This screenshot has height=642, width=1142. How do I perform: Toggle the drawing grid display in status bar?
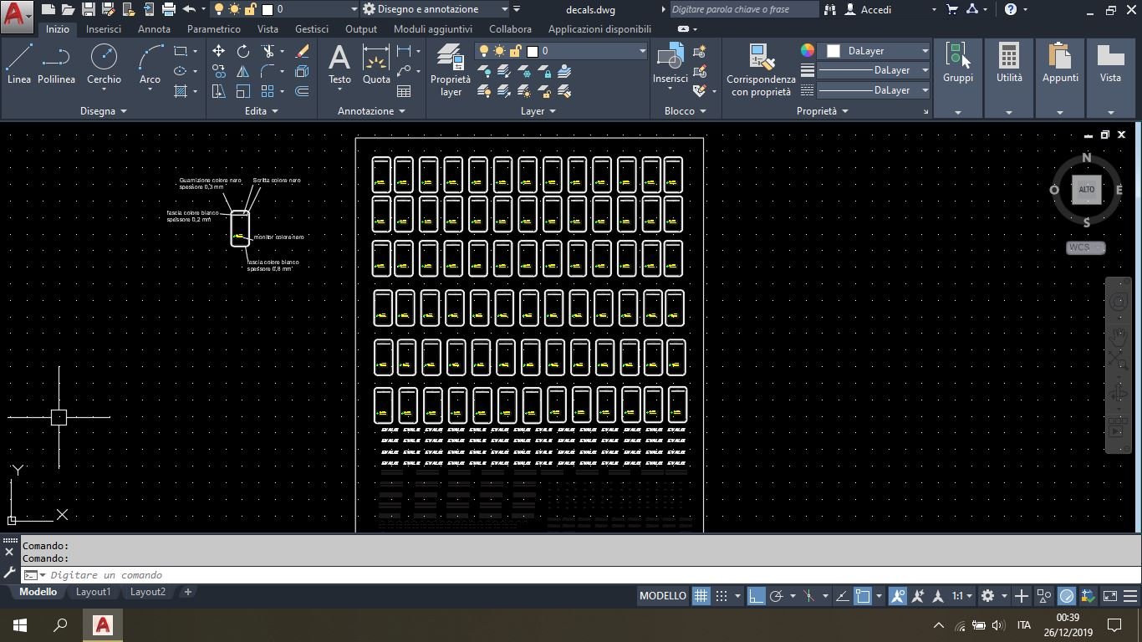pos(701,596)
